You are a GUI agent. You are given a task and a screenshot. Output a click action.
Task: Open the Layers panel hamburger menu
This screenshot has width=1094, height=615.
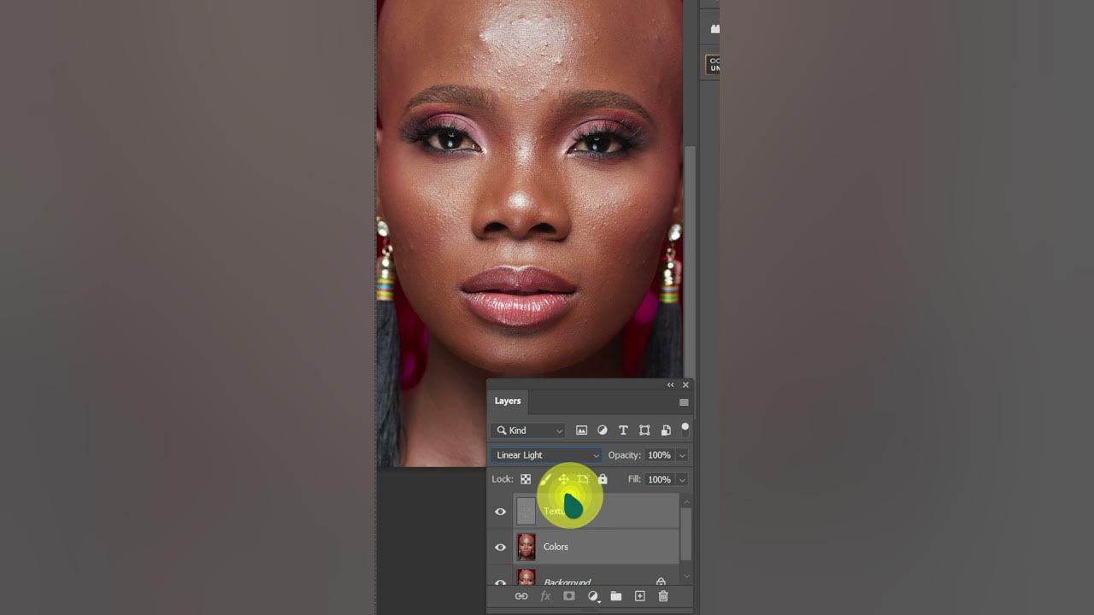[x=684, y=402]
